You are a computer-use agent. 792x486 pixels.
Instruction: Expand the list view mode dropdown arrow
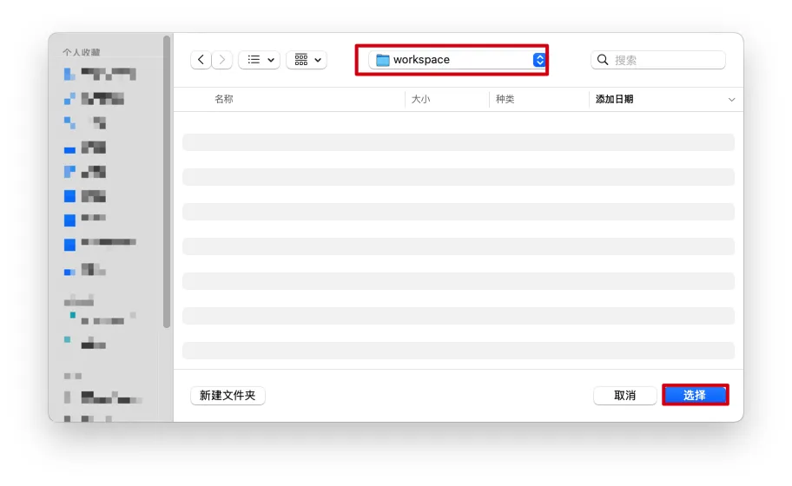271,60
